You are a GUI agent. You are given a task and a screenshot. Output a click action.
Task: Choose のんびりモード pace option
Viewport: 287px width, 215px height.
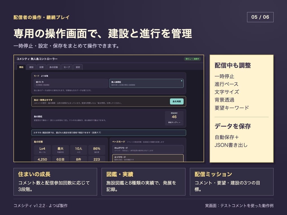(x=148, y=149)
